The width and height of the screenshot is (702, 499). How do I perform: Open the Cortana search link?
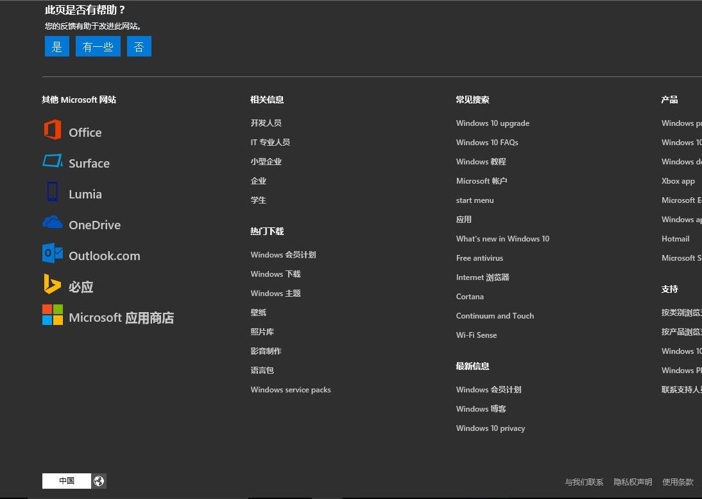tap(470, 296)
